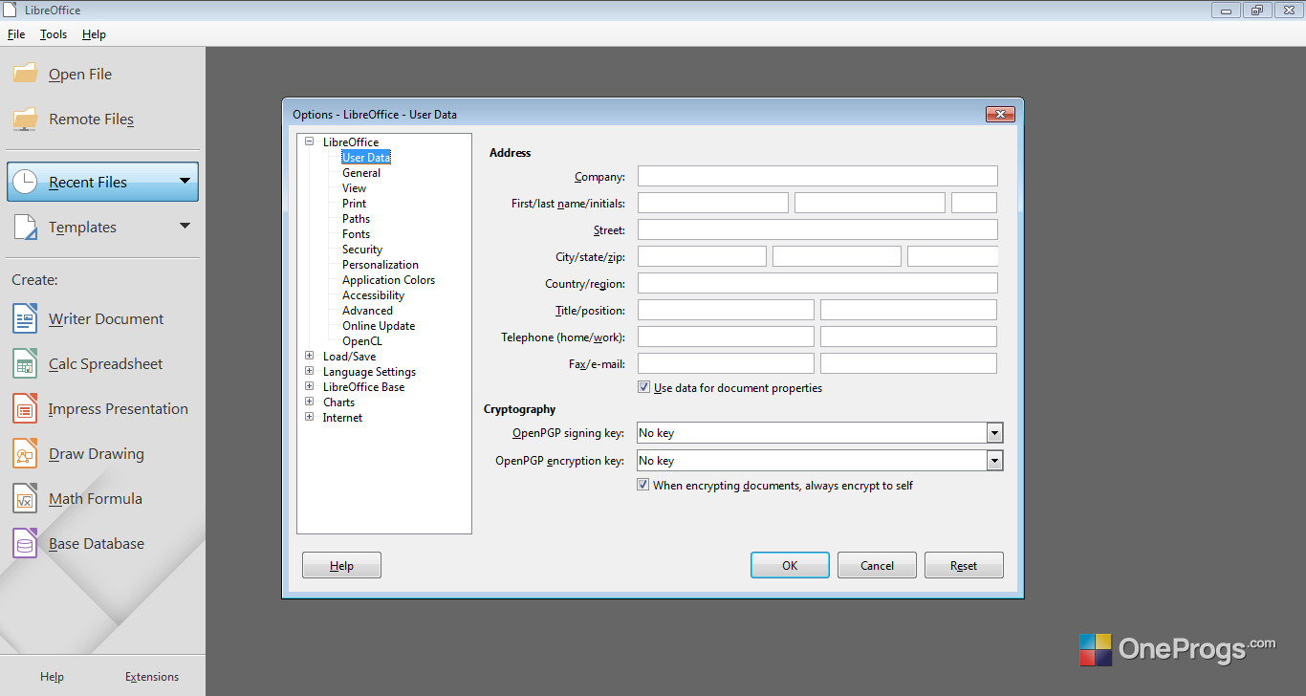
Task: Click the work Telephone input field
Action: tap(908, 337)
